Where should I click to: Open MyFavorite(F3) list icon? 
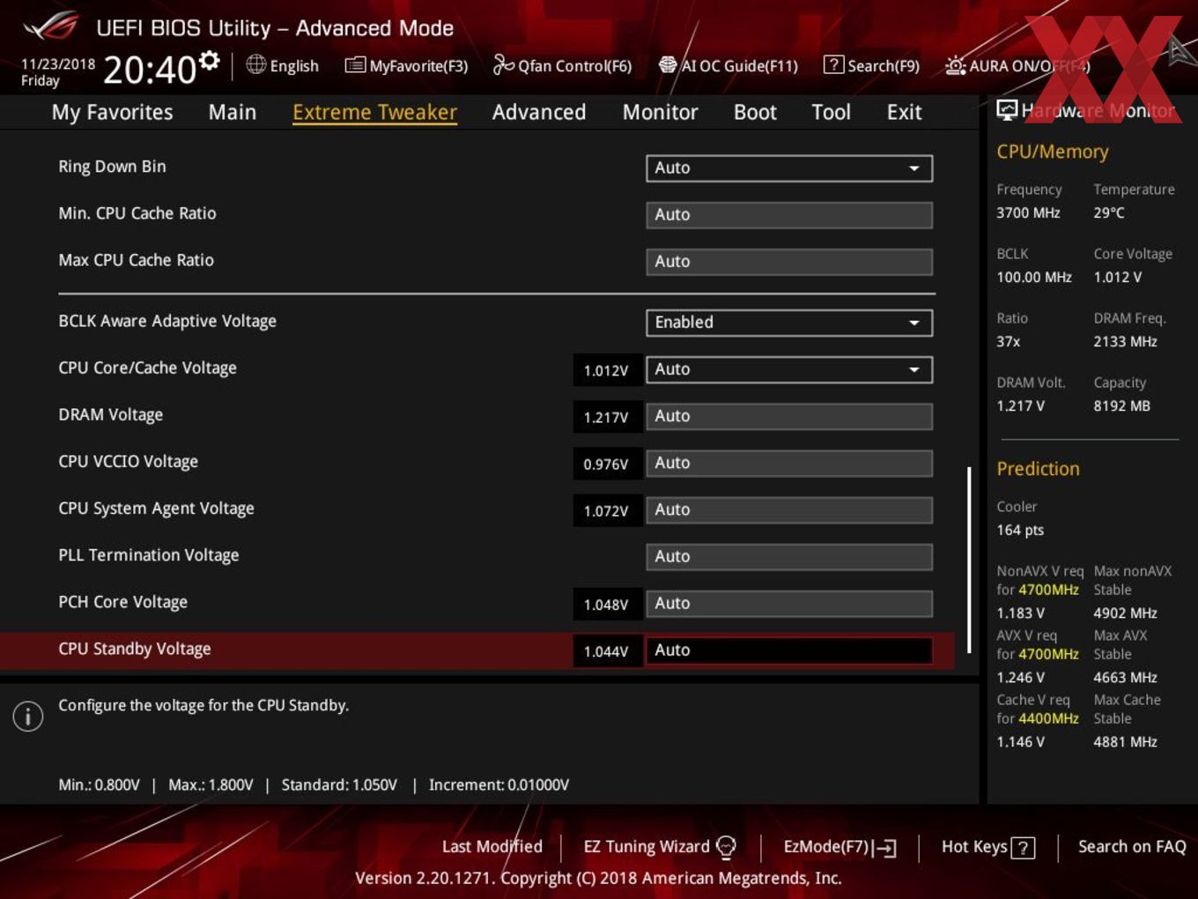[355, 65]
